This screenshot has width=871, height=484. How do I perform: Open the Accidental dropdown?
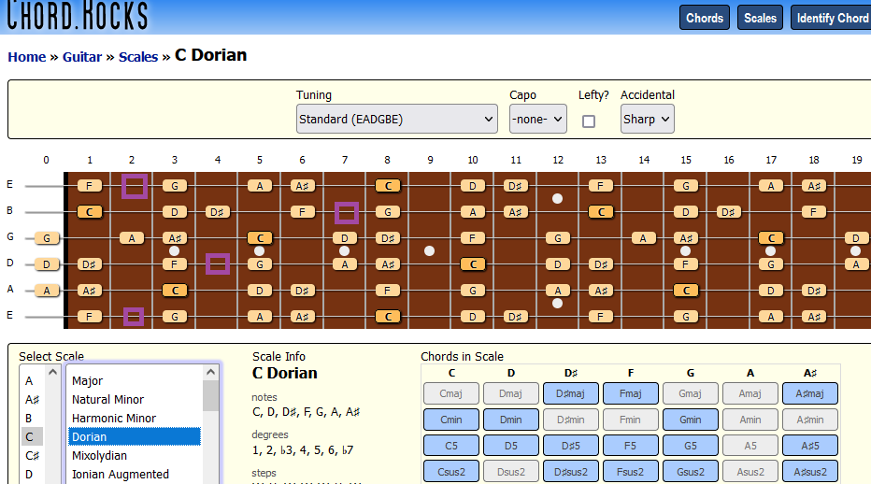(x=647, y=119)
